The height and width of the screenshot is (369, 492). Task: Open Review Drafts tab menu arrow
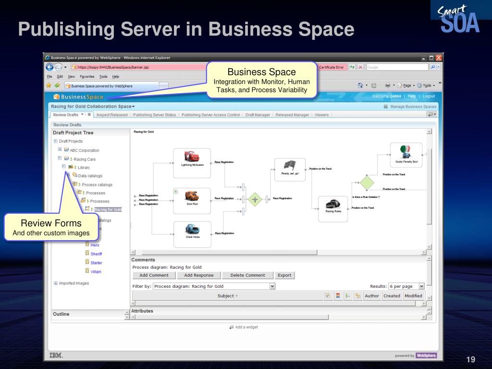[82, 114]
